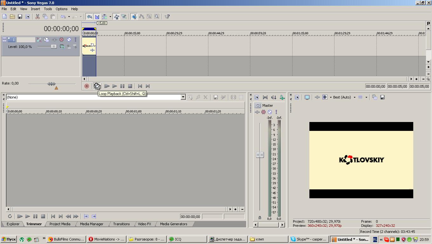Open the preview Overlays grid dropdown arrow
This screenshot has height=244, width=432.
[366, 97]
